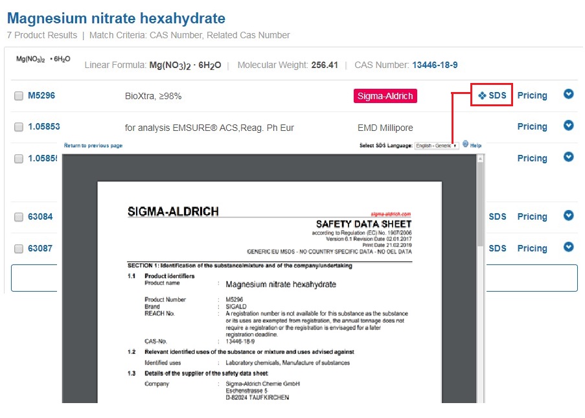
Task: Expand the M5296 row details arrow
Action: tap(568, 94)
